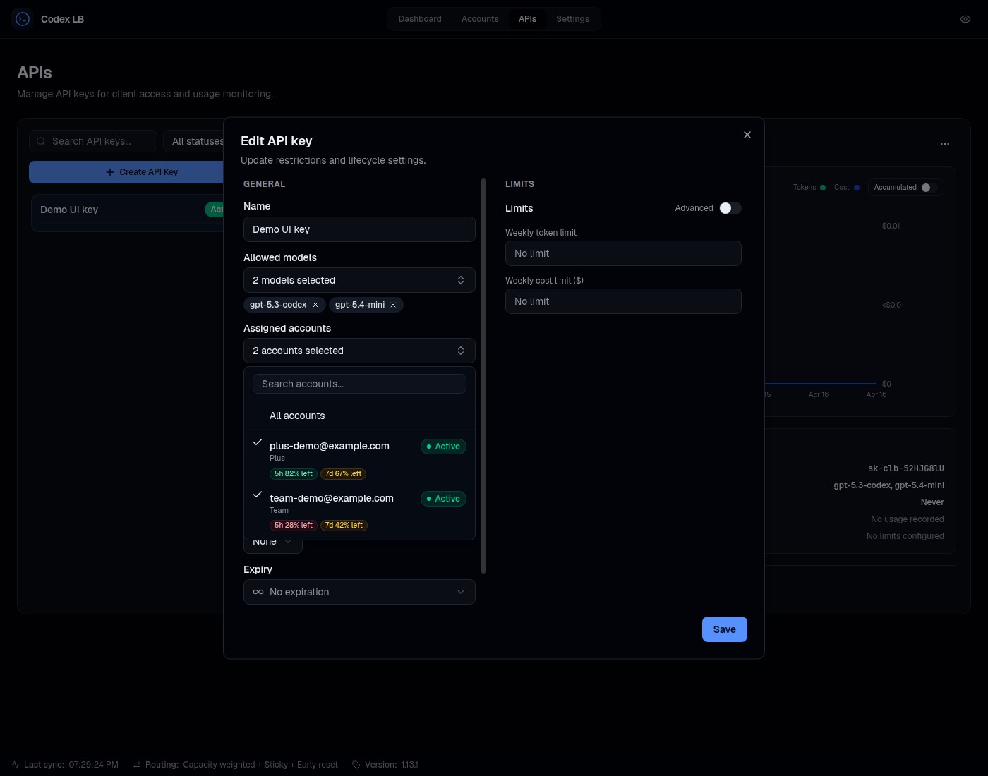Image resolution: width=988 pixels, height=776 pixels.
Task: Click the version tag icon in status bar
Action: pyautogui.click(x=356, y=765)
